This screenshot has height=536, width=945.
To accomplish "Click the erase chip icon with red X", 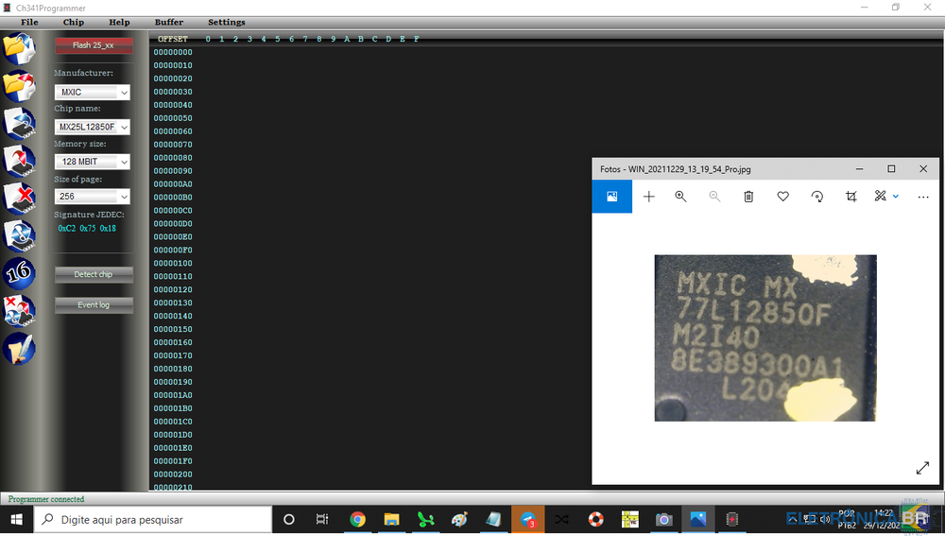I will point(19,198).
